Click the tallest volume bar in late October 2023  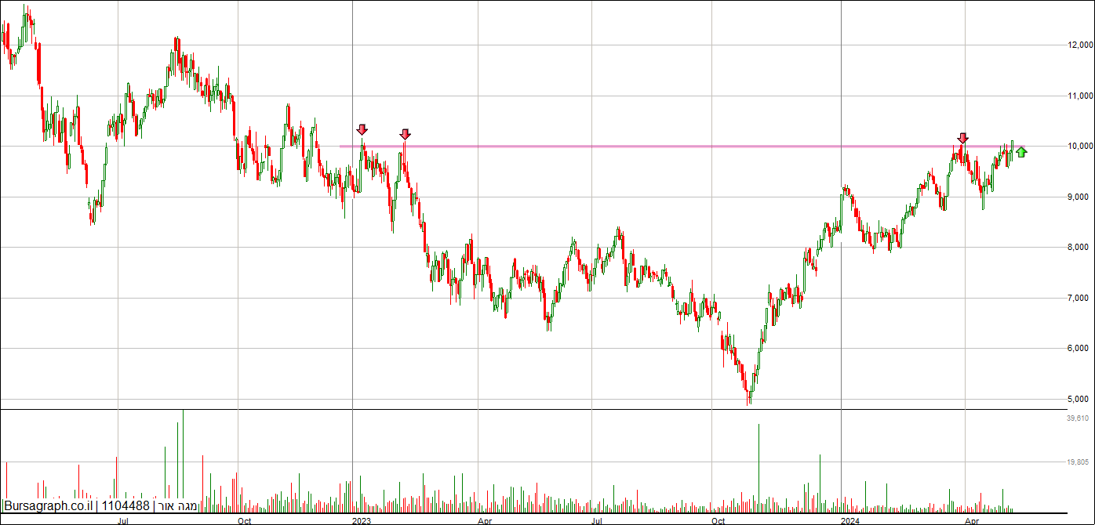(x=758, y=467)
